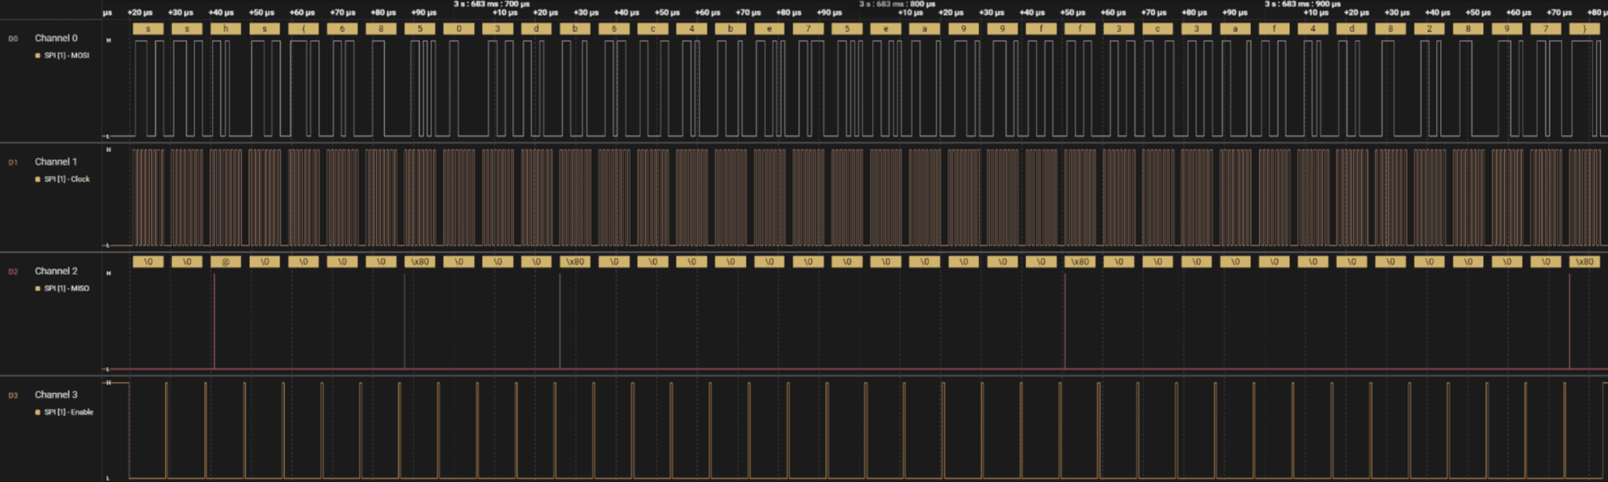Select the decoded '@' bubble on MISO

225,262
